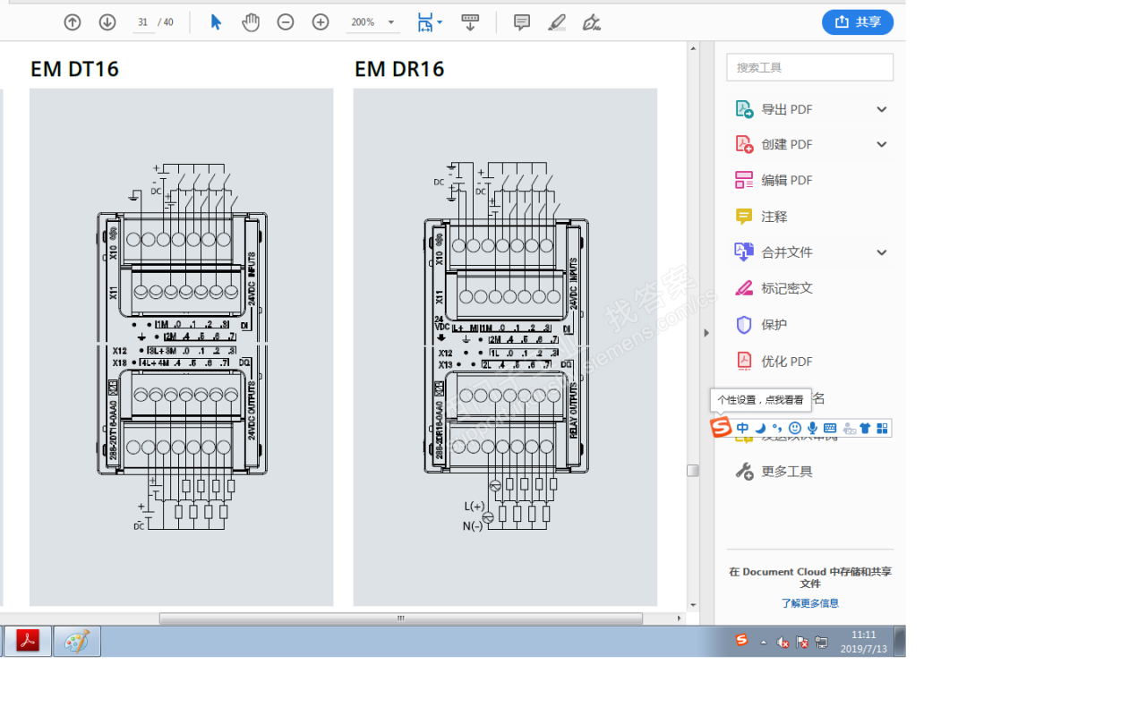This screenshot has width=1146, height=716.
Task: Click the page number field showing 31
Action: (x=143, y=22)
